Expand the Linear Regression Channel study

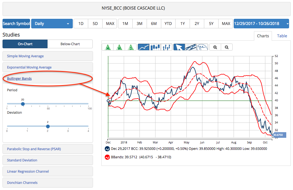point(48,171)
